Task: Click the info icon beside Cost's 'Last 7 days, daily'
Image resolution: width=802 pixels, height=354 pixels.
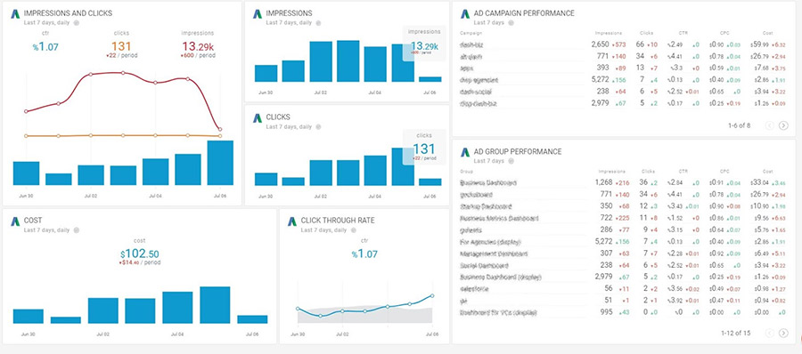Action: [x=77, y=229]
